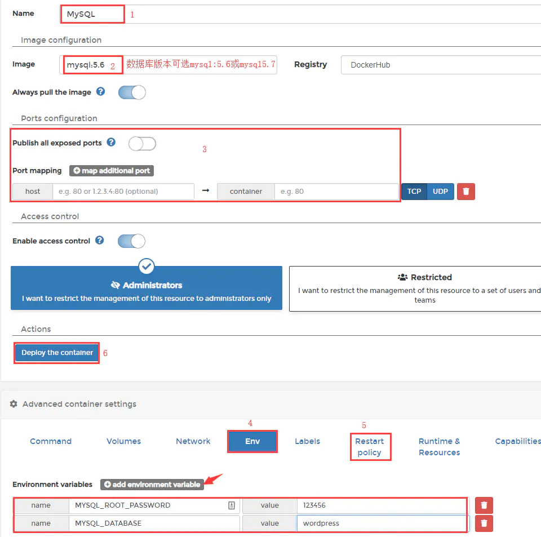
Task: Delete the port mapping row with trash icon
Action: click(x=465, y=192)
